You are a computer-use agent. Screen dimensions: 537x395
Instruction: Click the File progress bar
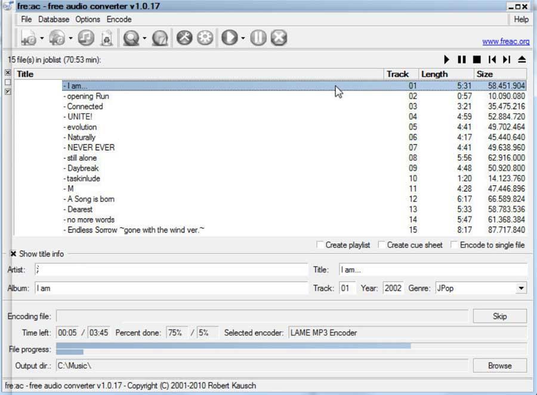coord(291,349)
